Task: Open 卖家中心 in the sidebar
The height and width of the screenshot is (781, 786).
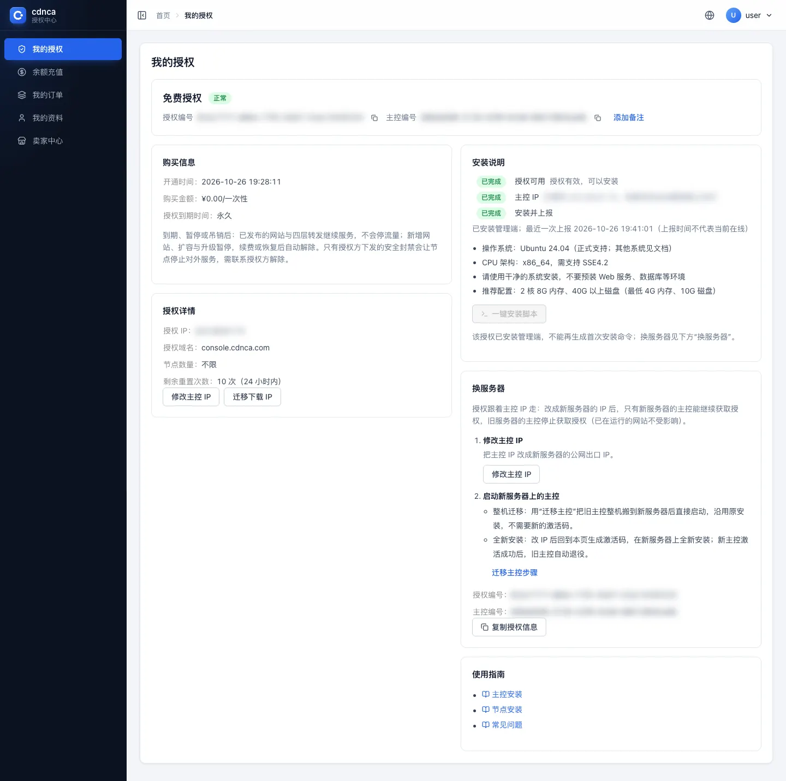Action: 63,141
